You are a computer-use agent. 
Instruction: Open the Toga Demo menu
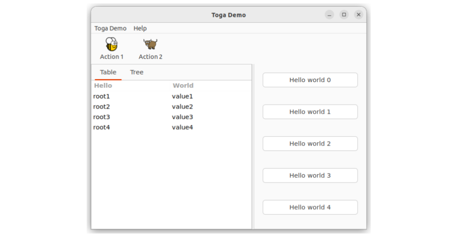click(x=110, y=28)
